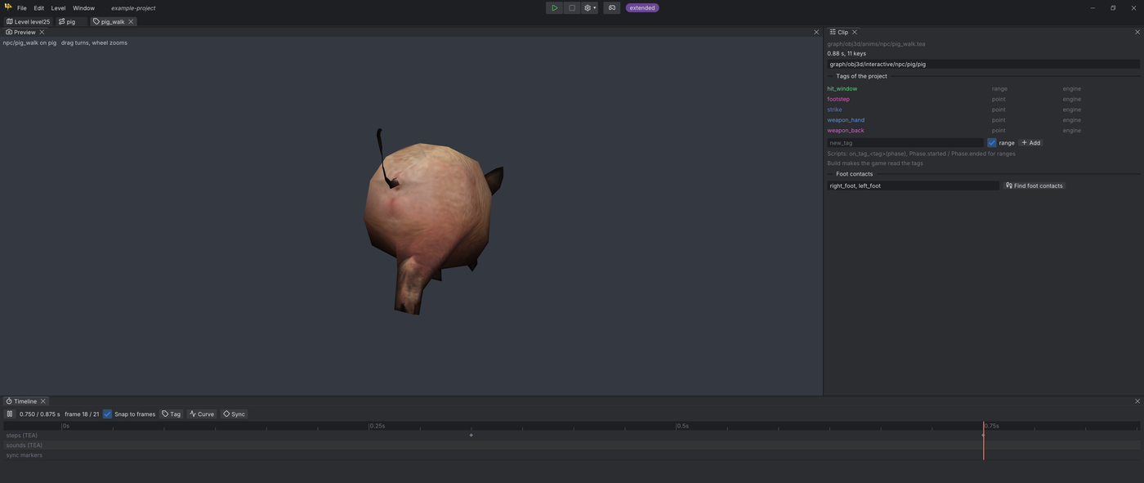Open the gamepad controller icon

612,8
